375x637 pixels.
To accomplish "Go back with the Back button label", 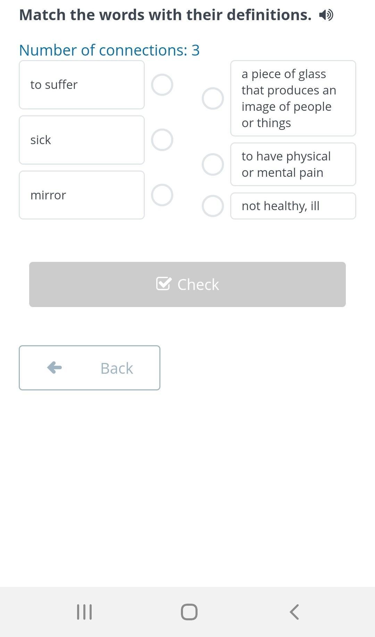I will coord(117,368).
